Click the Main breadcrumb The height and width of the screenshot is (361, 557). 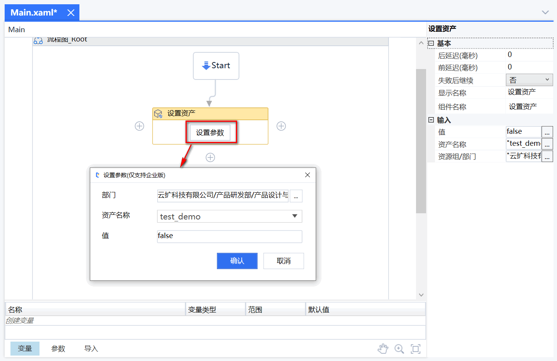17,30
